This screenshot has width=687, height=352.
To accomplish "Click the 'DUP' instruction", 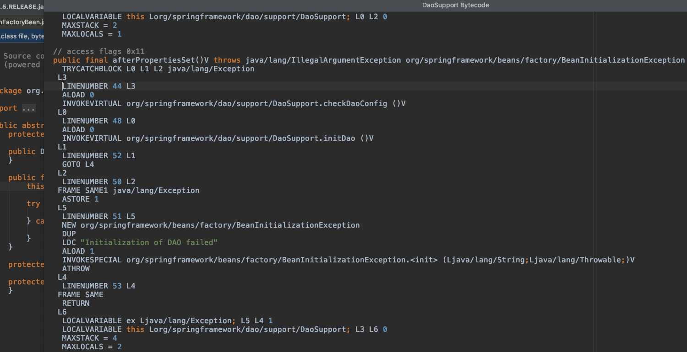I will pos(69,234).
